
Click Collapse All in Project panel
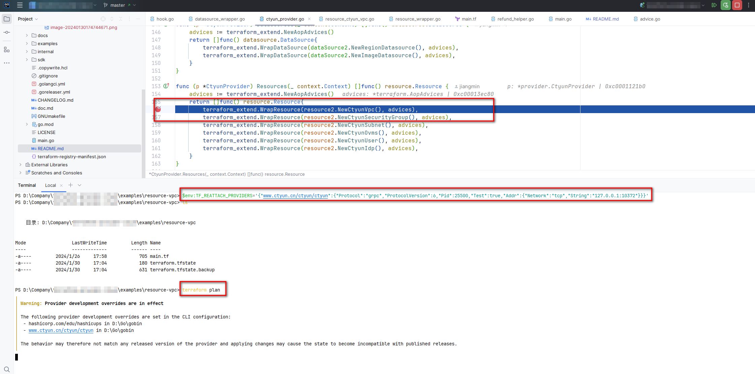coord(121,19)
